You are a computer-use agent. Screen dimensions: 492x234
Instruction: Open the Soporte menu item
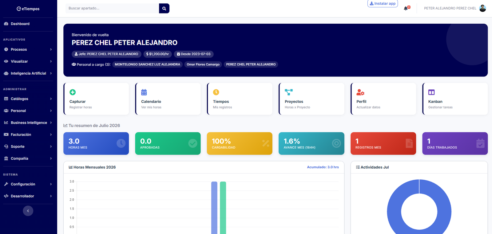28,146
